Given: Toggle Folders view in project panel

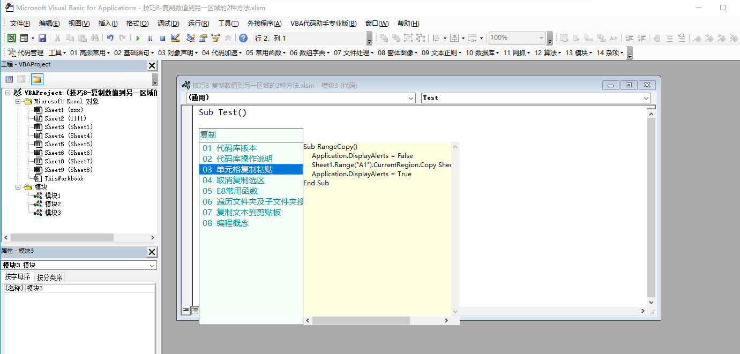Looking at the screenshot, I should click(x=36, y=79).
